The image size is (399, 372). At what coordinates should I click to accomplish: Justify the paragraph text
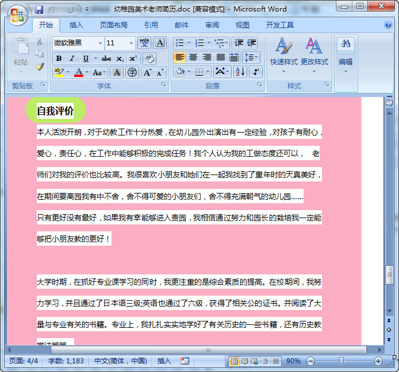[x=221, y=57]
